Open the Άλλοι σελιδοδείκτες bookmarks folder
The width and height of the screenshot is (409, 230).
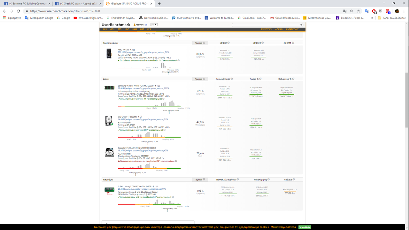coord(392,18)
